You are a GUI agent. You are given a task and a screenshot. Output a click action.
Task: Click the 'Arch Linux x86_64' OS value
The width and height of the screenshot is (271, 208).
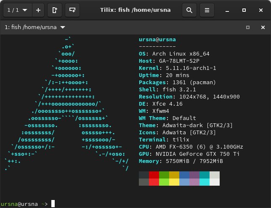tap(181, 54)
